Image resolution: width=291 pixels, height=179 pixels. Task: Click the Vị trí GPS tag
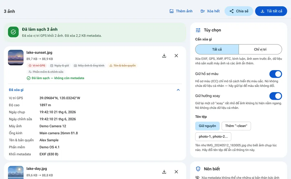[x=37, y=66]
